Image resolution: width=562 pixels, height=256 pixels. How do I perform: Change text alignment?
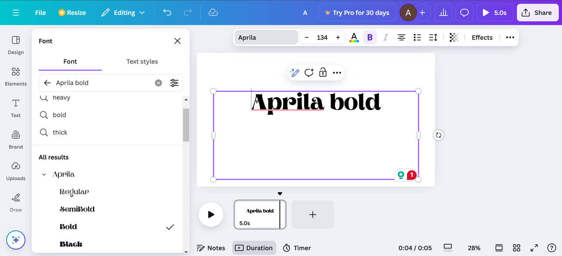pos(401,38)
